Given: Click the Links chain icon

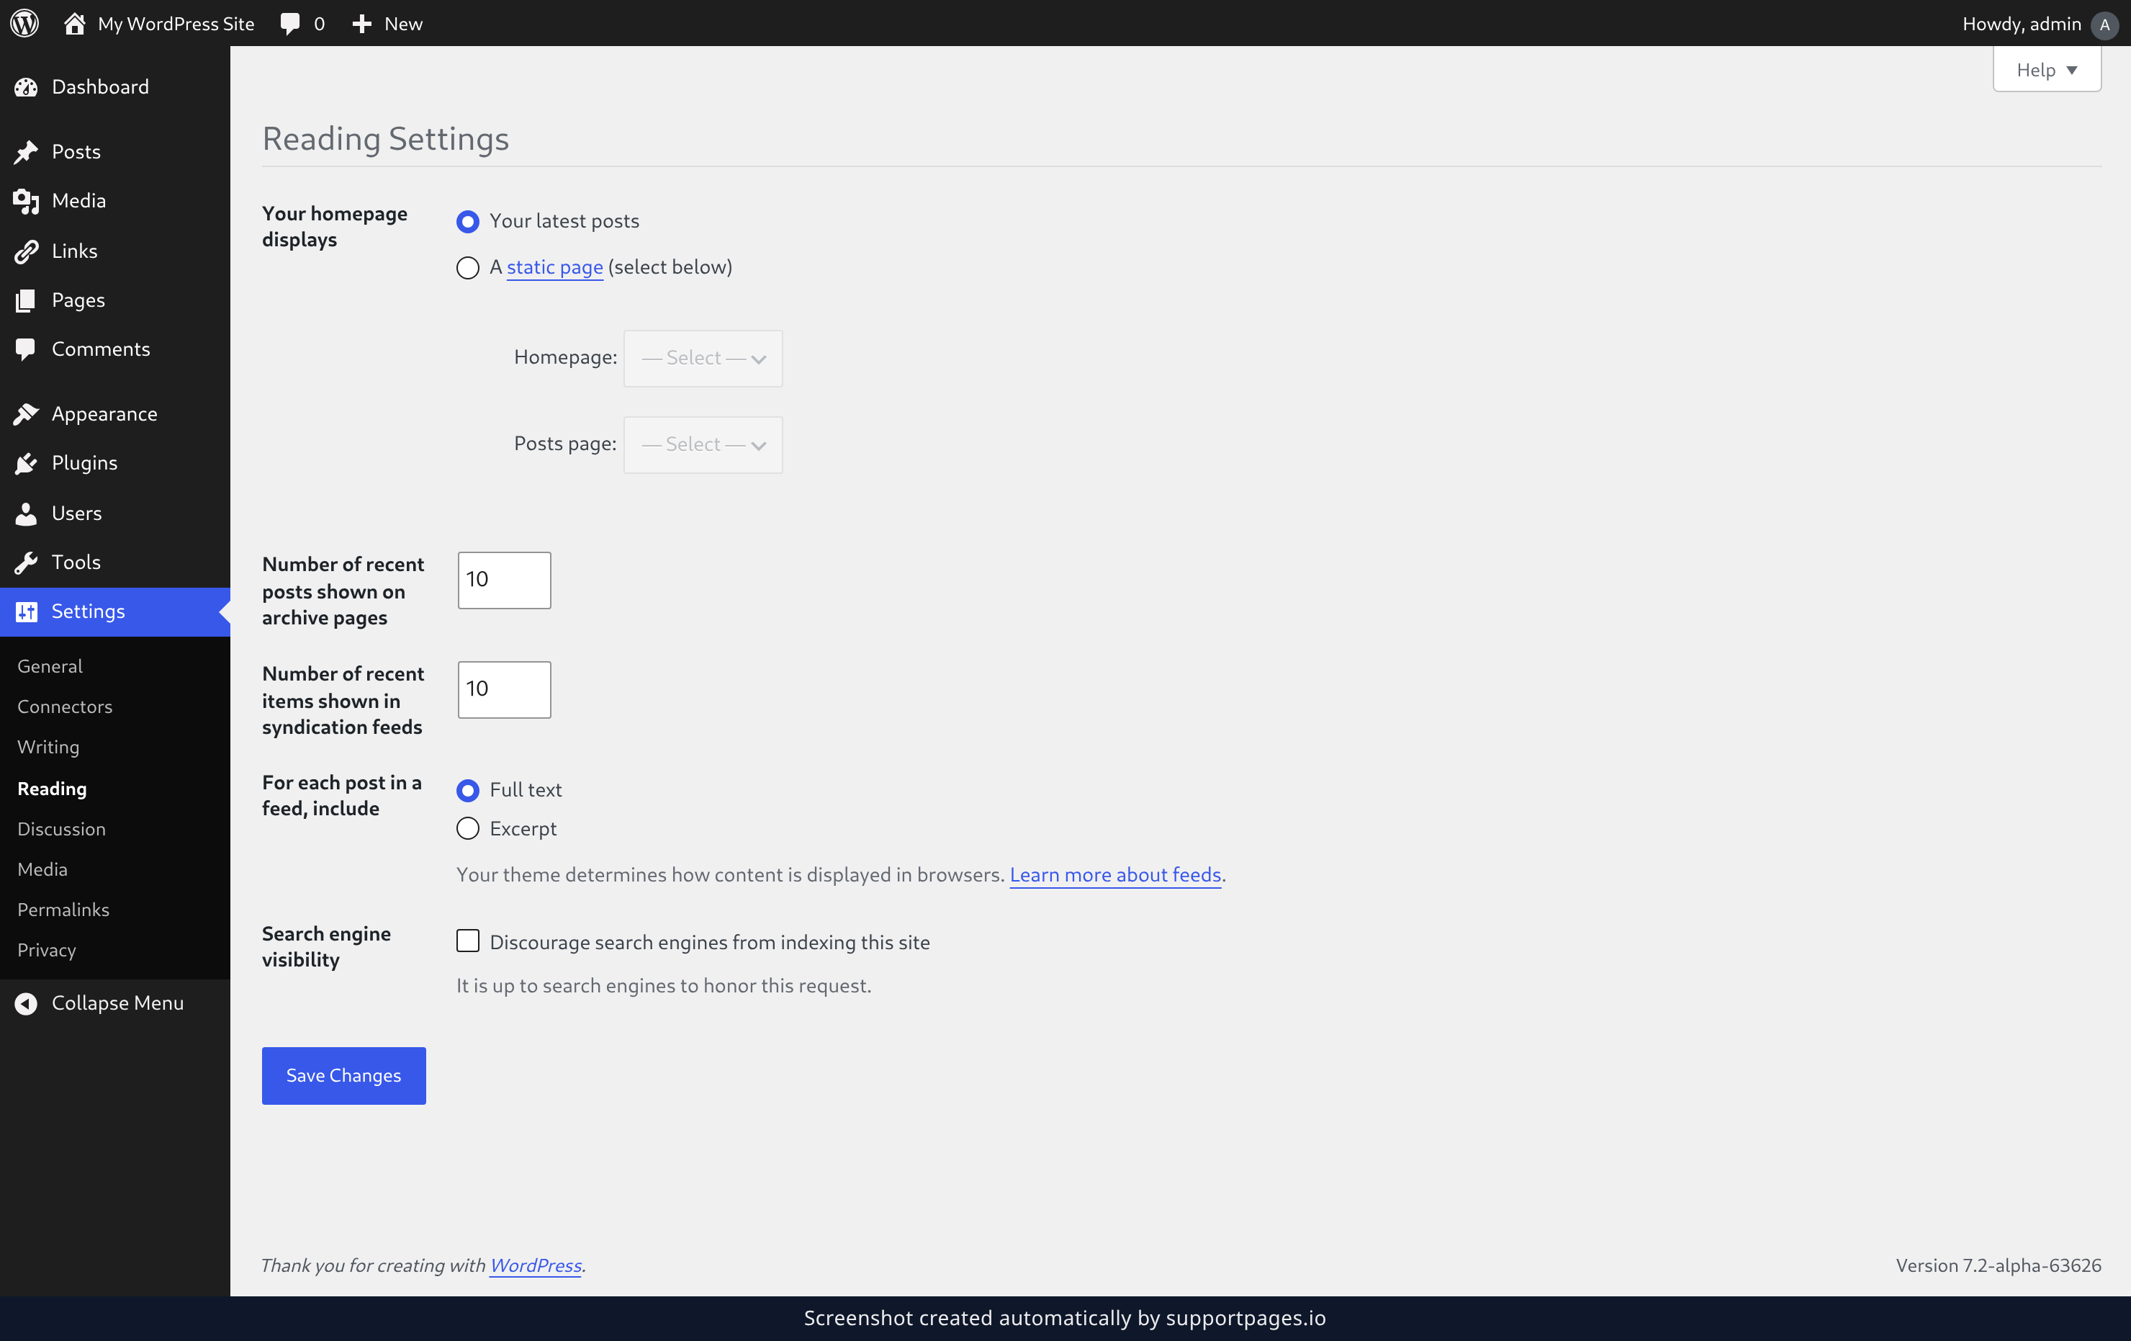Looking at the screenshot, I should 27,251.
